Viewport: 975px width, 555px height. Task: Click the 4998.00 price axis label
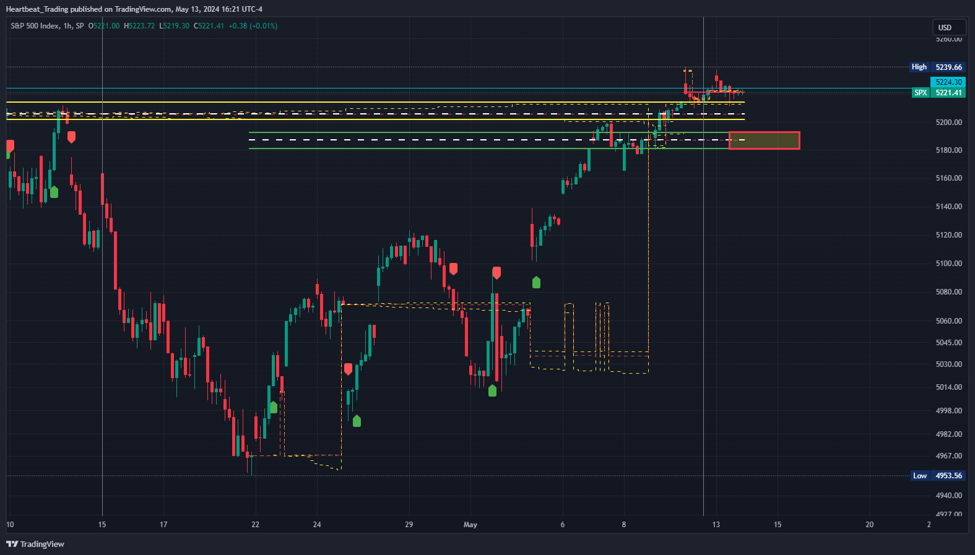[x=949, y=411]
